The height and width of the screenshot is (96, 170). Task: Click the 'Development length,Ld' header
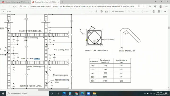[105, 61]
